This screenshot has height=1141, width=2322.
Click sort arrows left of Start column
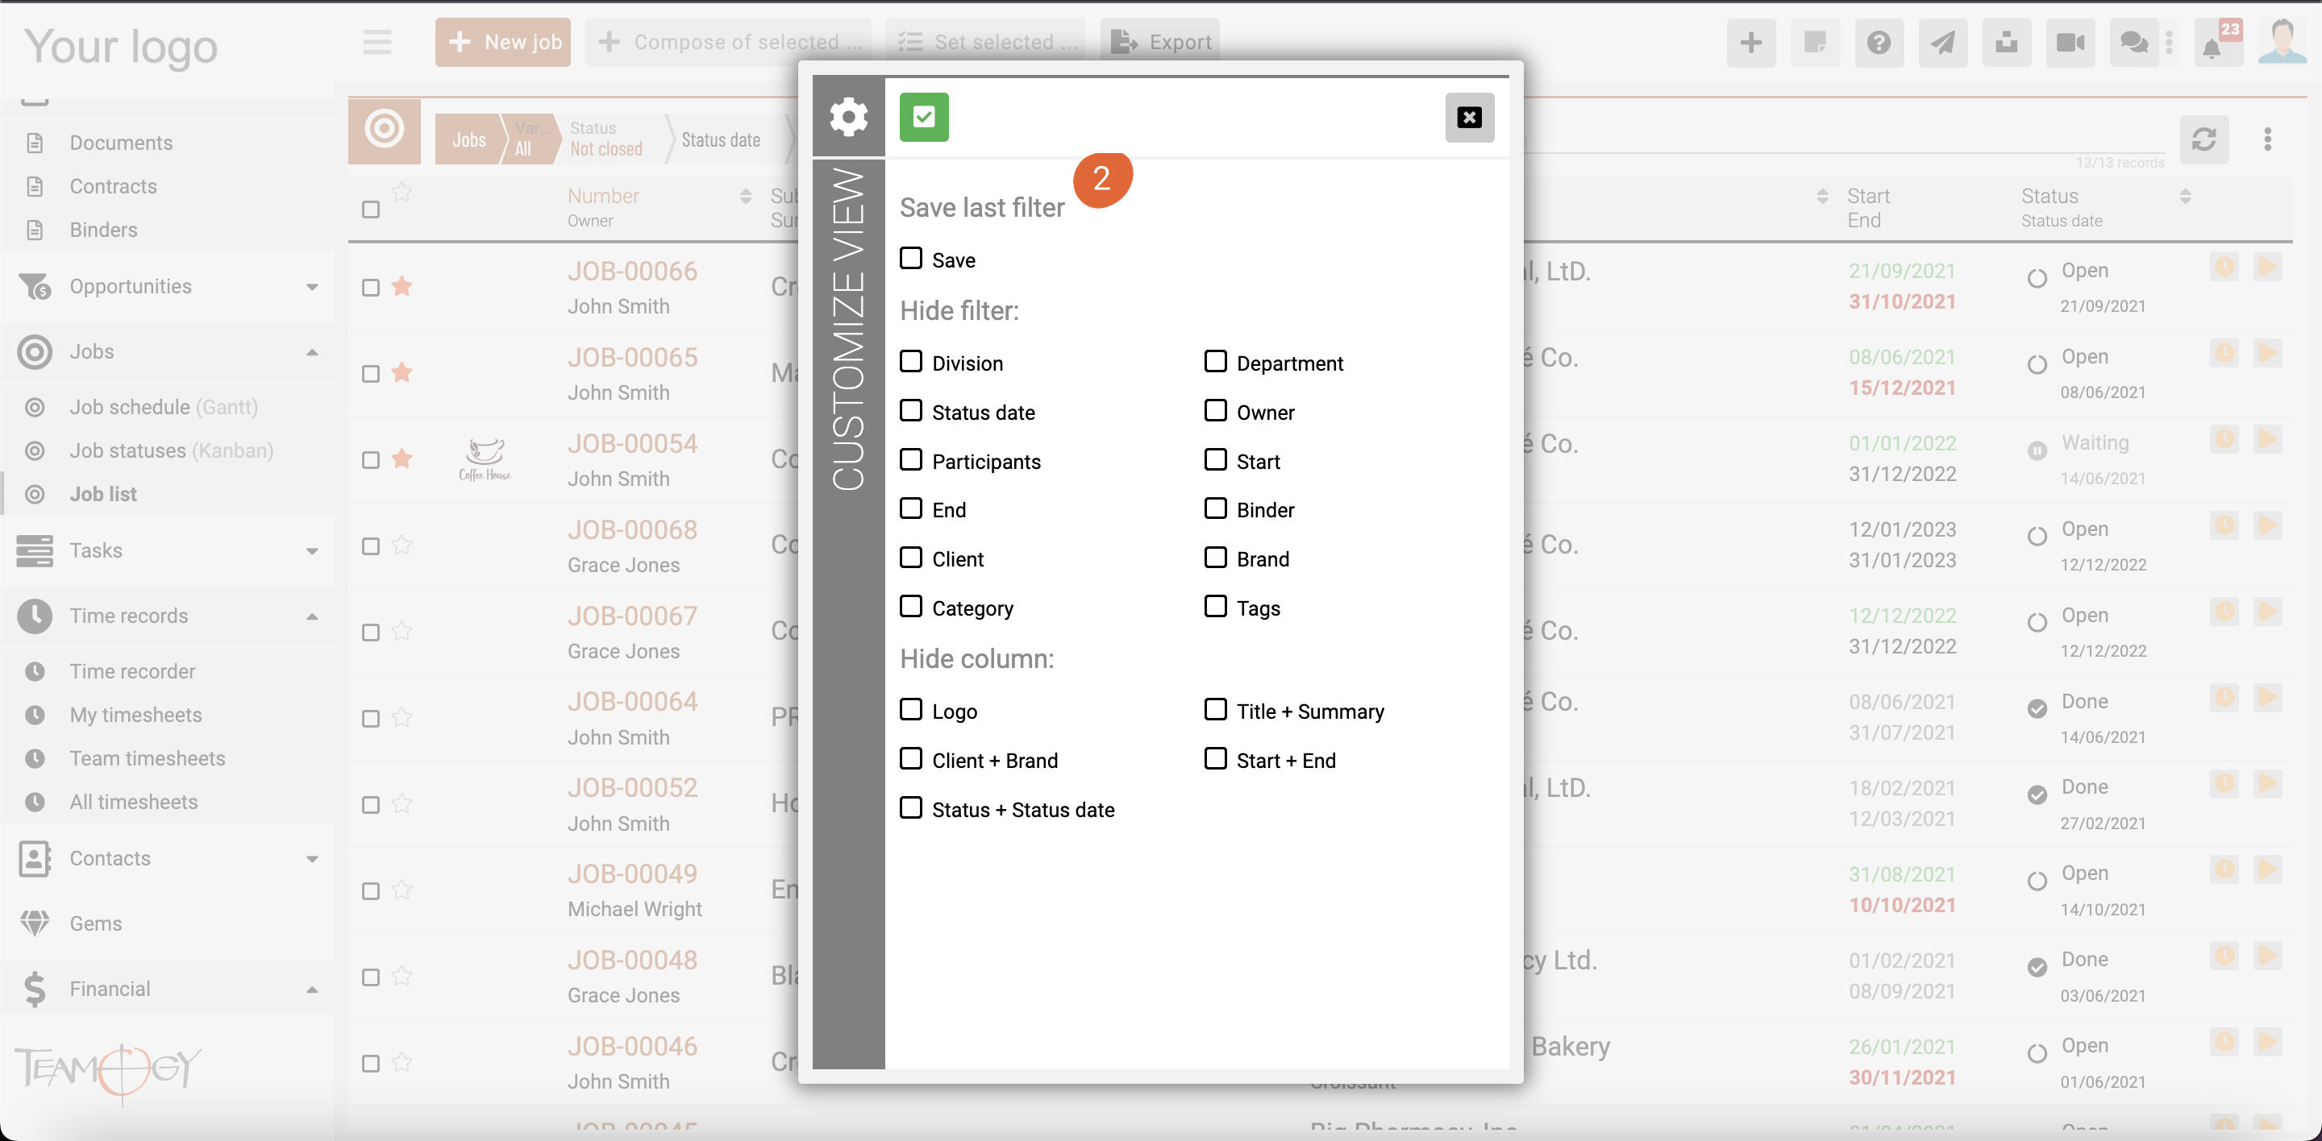pos(1822,197)
